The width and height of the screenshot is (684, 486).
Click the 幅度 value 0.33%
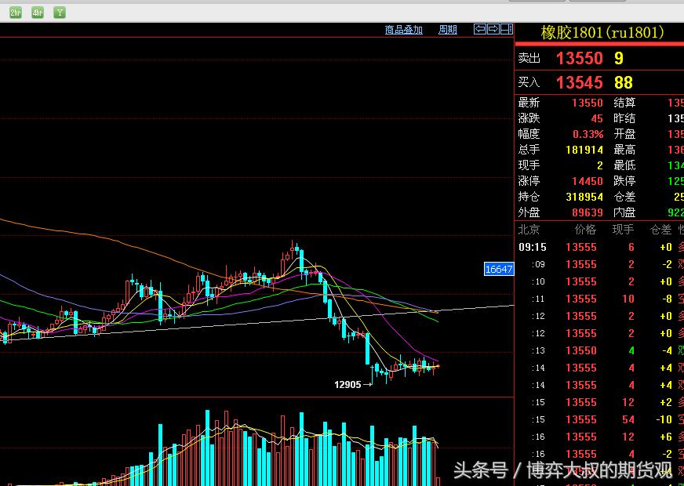pos(588,134)
